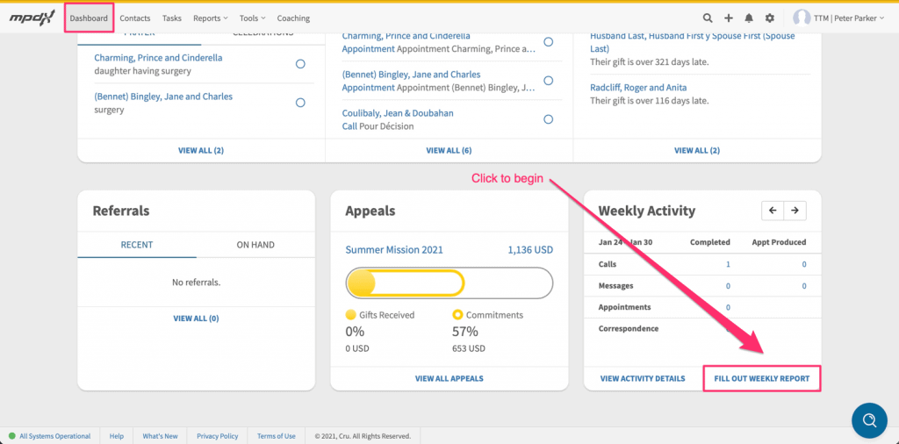Switch to the ON HAND referrals tab

[255, 245]
